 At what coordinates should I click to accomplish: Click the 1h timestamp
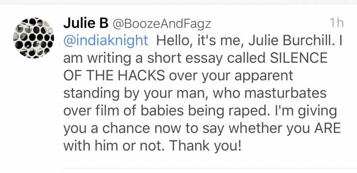[x=336, y=23]
